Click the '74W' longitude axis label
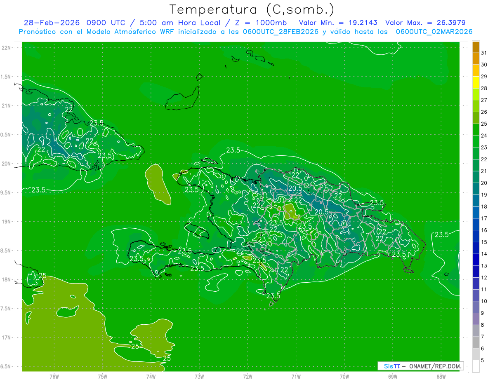 coord(151,377)
